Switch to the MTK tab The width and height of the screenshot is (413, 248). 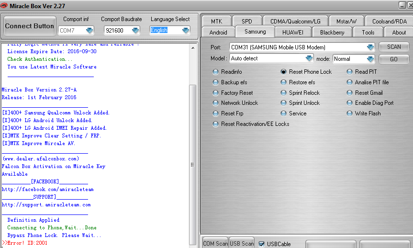coord(216,21)
